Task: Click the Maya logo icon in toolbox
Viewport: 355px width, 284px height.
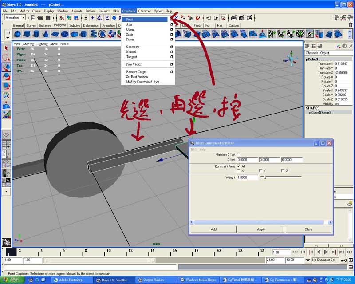Action: tap(6, 242)
